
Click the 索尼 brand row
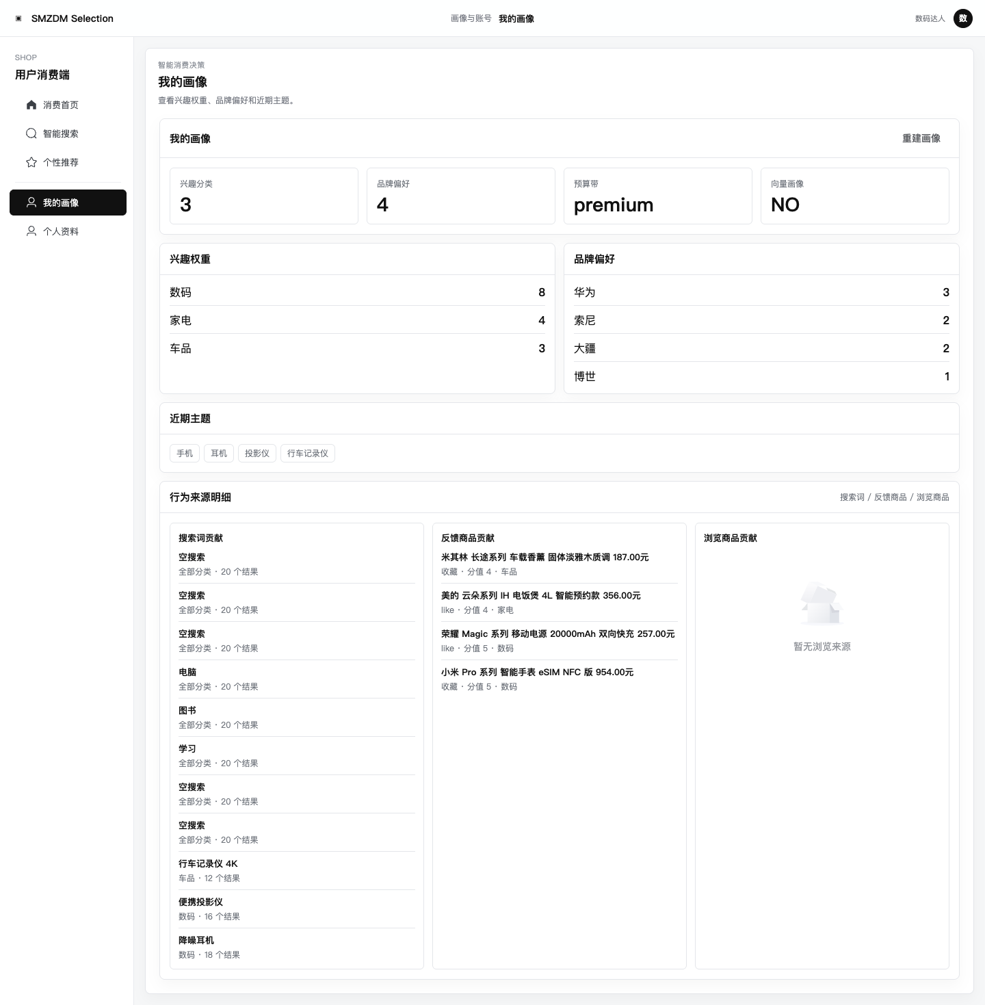761,320
